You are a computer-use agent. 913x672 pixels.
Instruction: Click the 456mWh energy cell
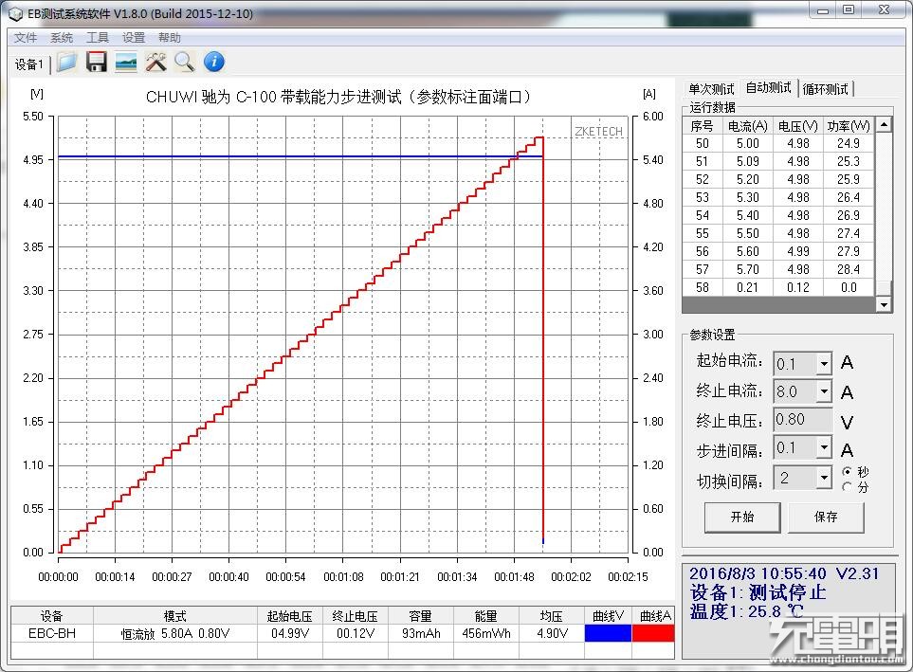tap(486, 633)
